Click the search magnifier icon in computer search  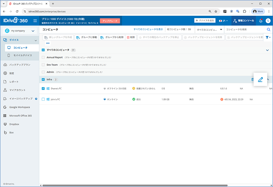coord(269,30)
